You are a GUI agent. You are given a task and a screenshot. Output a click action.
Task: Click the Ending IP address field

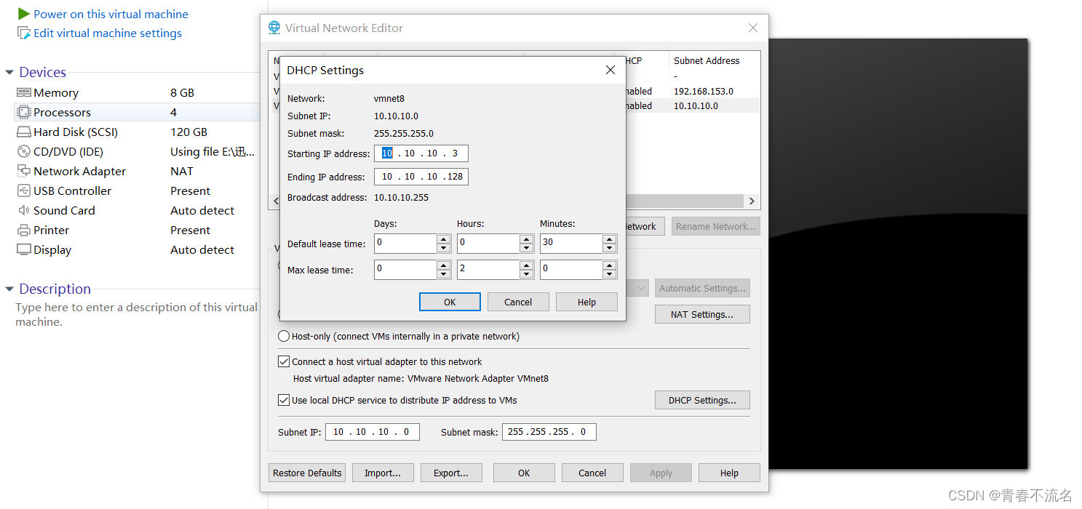(x=421, y=177)
